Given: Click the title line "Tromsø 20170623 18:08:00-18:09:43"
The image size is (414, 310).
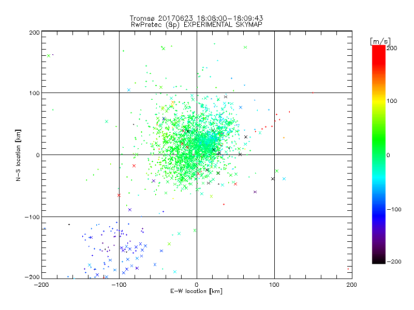Looking at the screenshot, I should [x=196, y=18].
